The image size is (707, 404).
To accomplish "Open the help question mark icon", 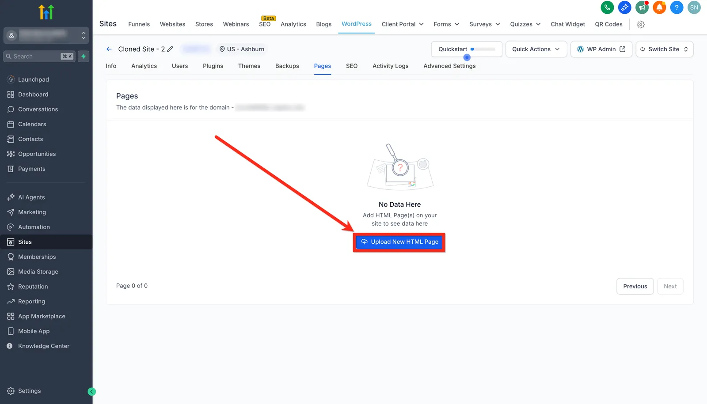I will (677, 8).
